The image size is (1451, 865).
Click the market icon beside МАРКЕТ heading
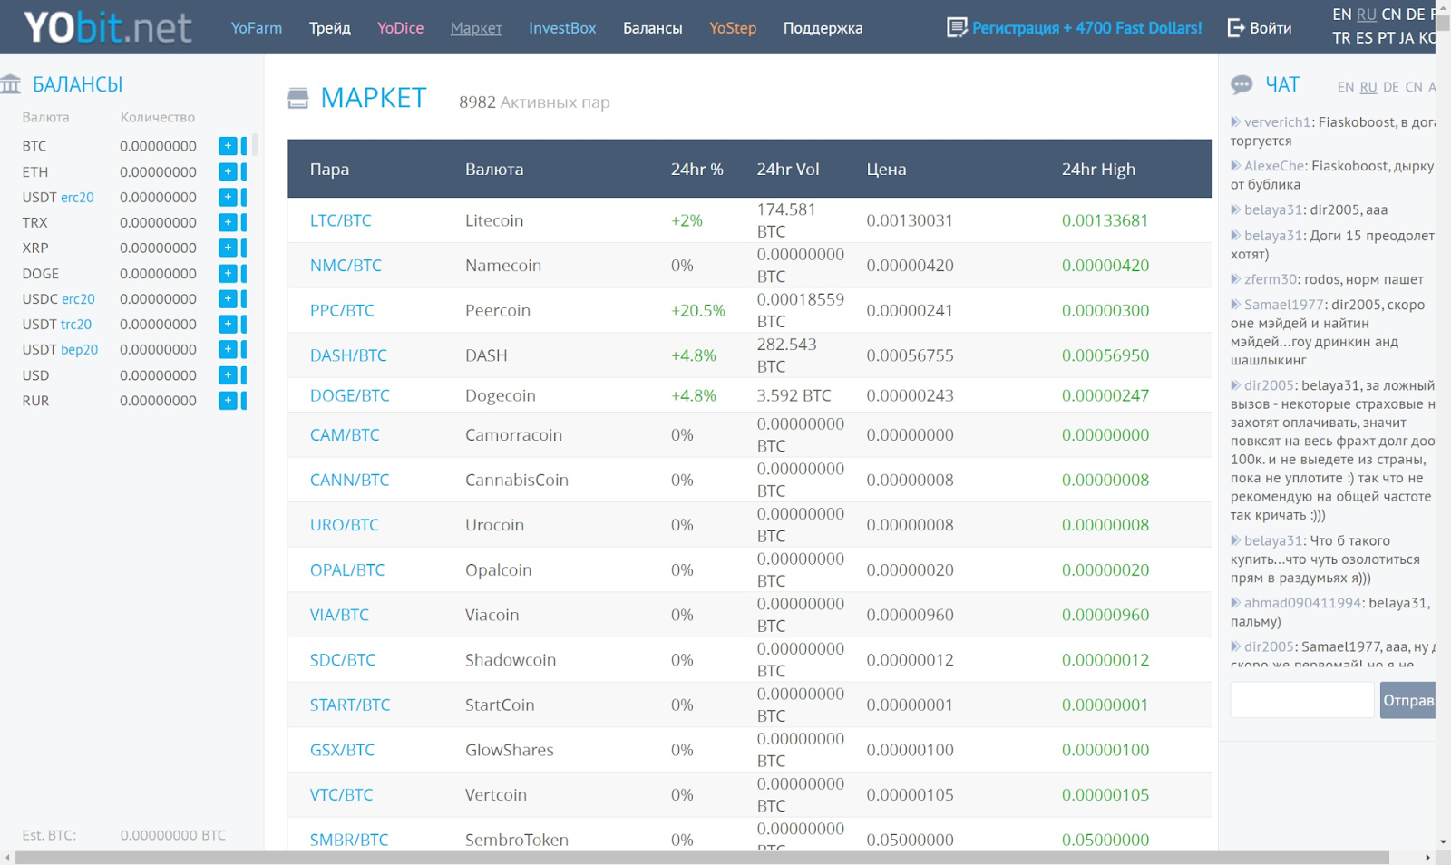(x=298, y=98)
